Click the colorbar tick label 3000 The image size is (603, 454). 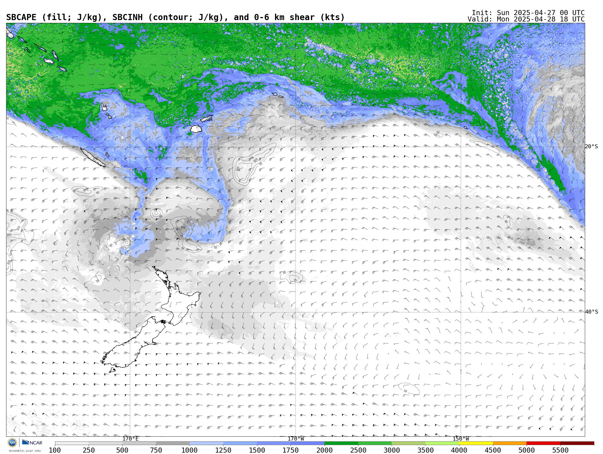(x=392, y=450)
